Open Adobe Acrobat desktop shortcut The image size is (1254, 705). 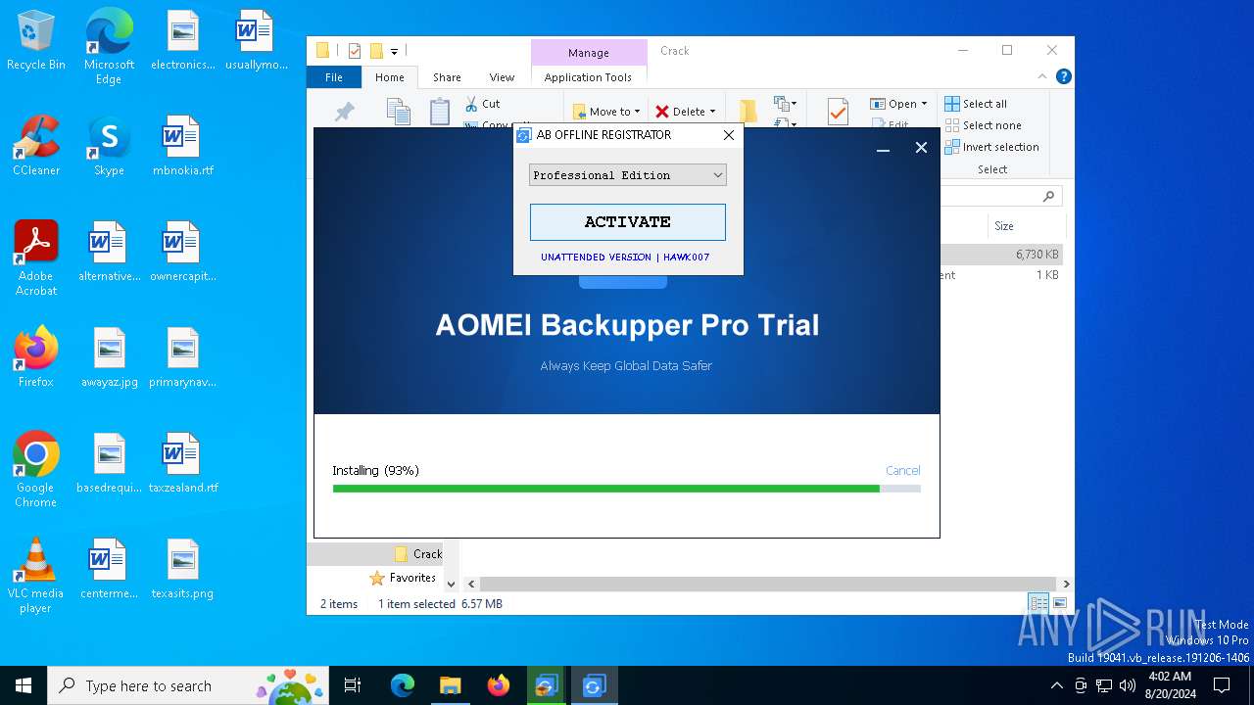(36, 258)
